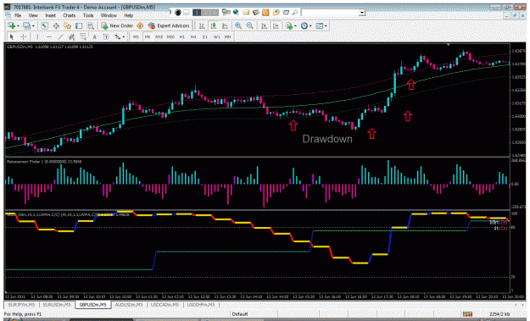
Task: Toggle the Expert Advisors button
Action: [169, 25]
